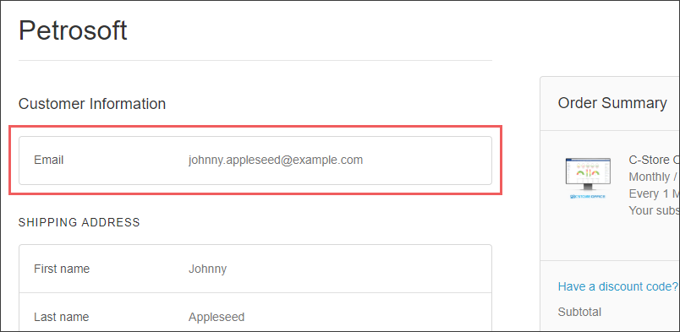Open the "Have a discount code?" link

(617, 286)
